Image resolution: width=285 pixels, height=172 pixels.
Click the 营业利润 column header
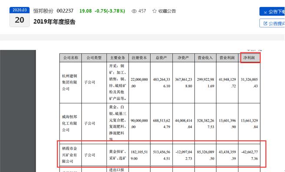(x=227, y=58)
